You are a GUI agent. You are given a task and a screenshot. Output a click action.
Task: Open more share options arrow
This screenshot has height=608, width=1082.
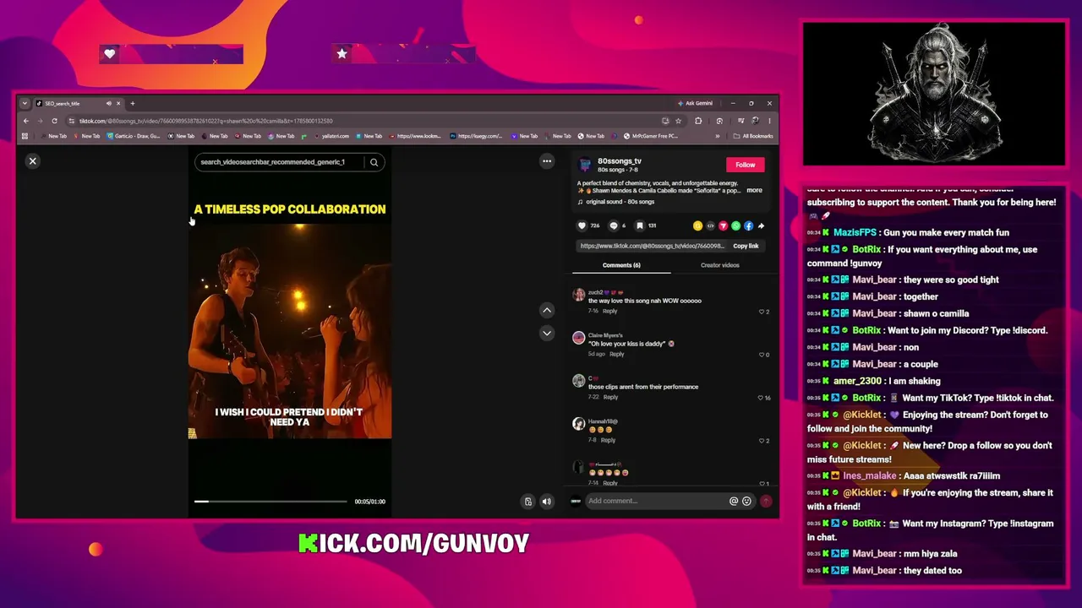(x=761, y=225)
